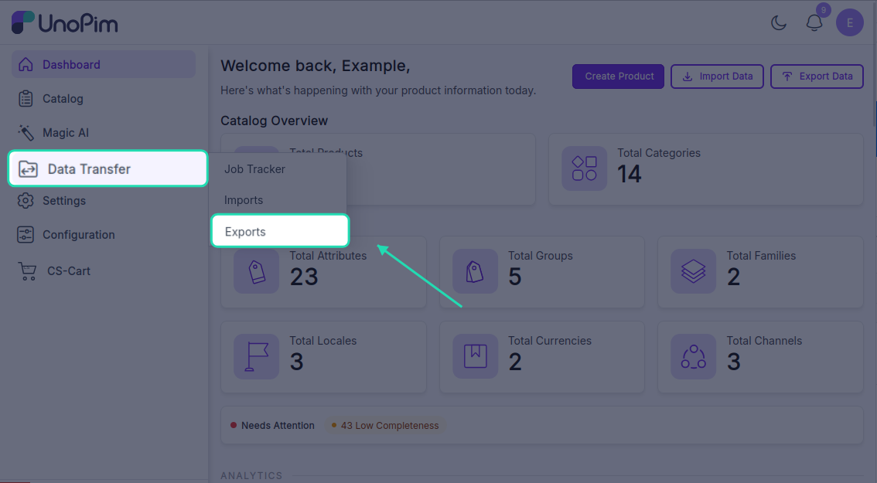This screenshot has width=877, height=483.
Task: Click the Total Families layers icon
Action: coord(694,271)
